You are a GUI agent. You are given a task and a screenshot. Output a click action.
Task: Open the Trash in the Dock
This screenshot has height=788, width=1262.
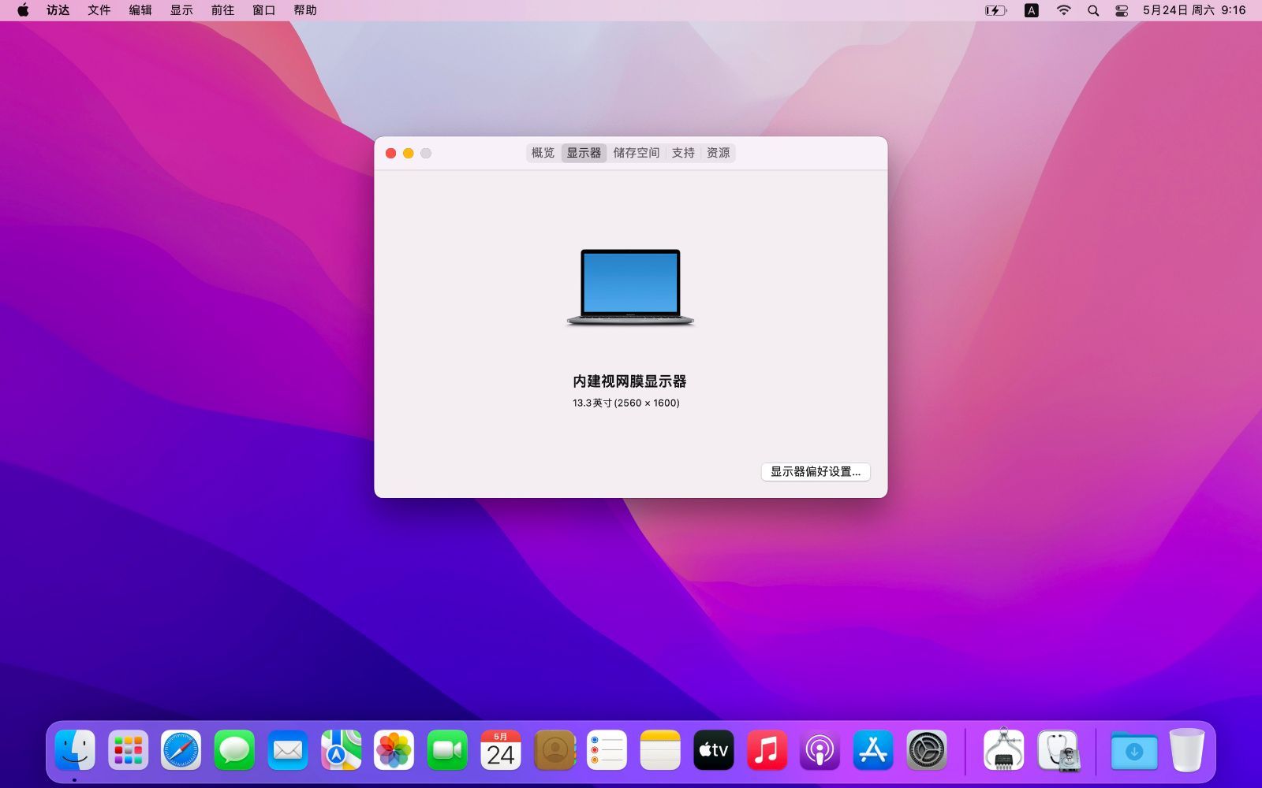1187,750
